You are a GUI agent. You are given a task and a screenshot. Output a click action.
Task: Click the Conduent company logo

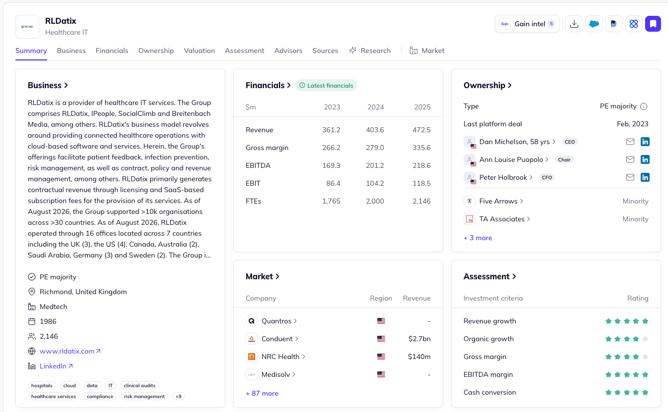(252, 339)
